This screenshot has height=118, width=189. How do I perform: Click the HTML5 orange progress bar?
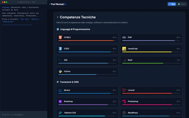coord(86,41)
